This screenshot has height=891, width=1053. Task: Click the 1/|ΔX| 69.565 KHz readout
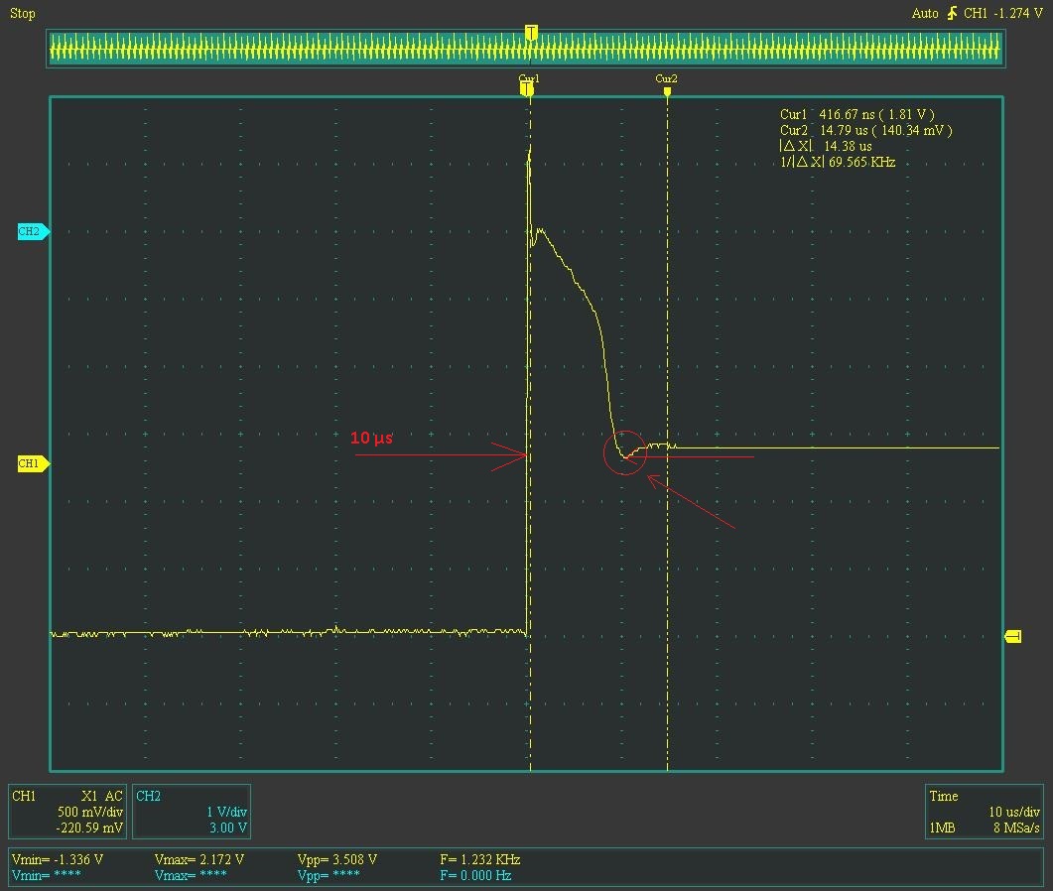click(838, 162)
